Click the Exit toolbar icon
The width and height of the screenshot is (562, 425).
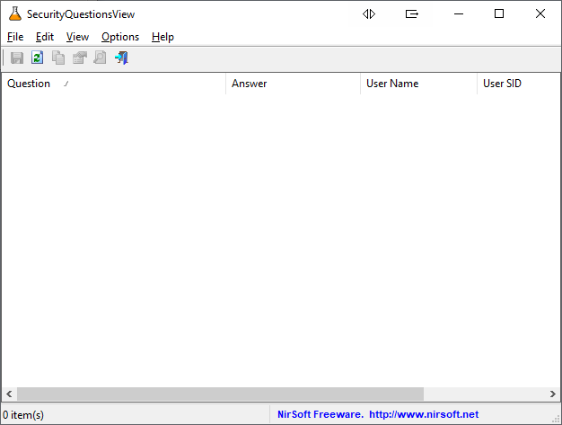(121, 58)
